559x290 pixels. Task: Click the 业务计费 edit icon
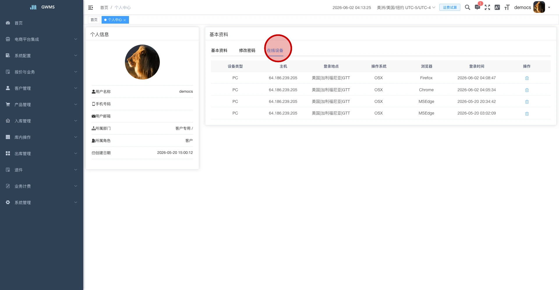pyautogui.click(x=8, y=186)
